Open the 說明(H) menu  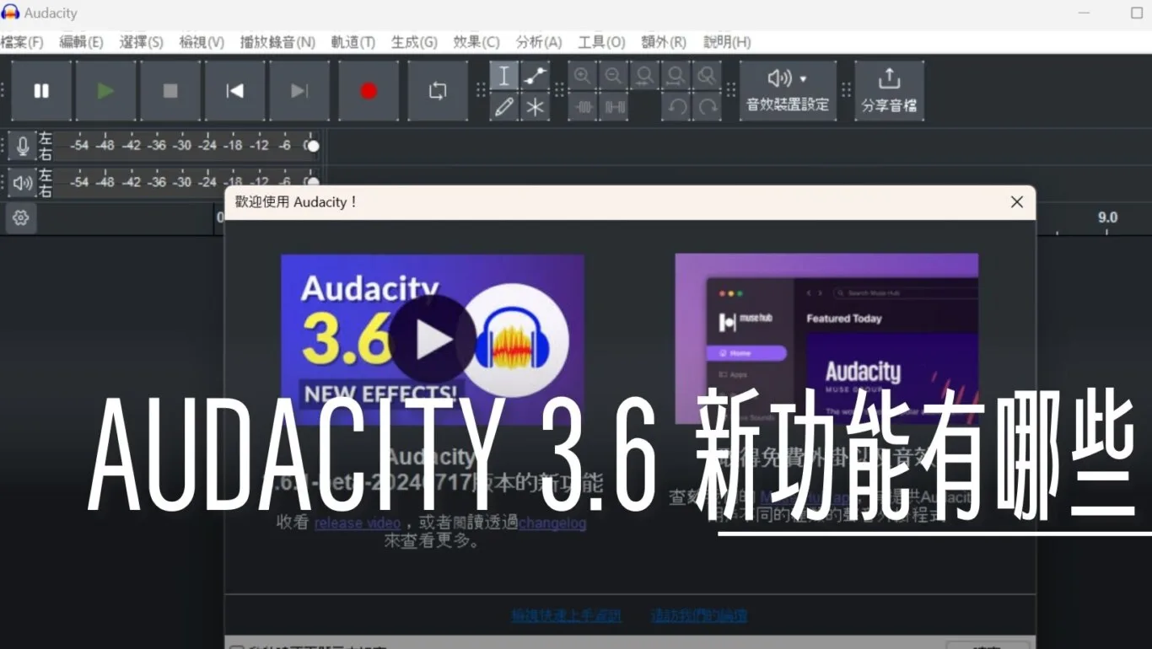tap(727, 42)
